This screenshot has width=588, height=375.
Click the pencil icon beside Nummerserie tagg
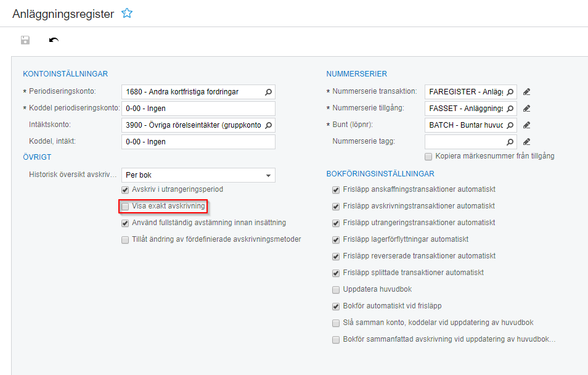[526, 142]
